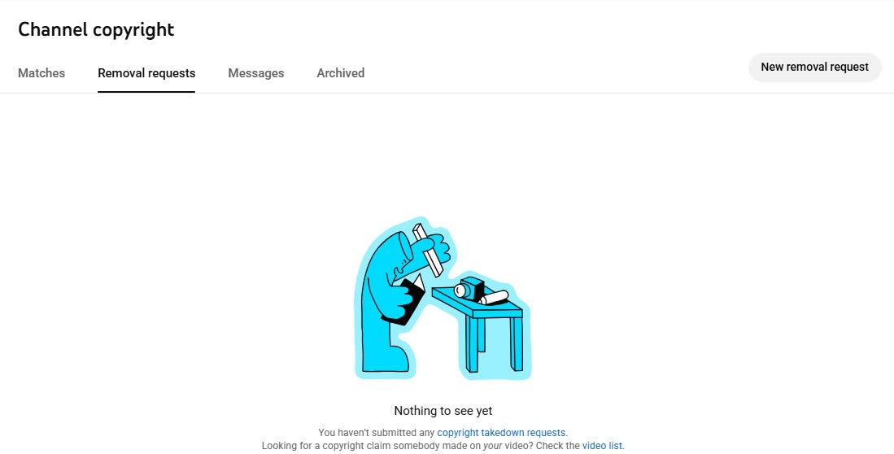Click the blue table's legs
The image size is (894, 454).
494,344
